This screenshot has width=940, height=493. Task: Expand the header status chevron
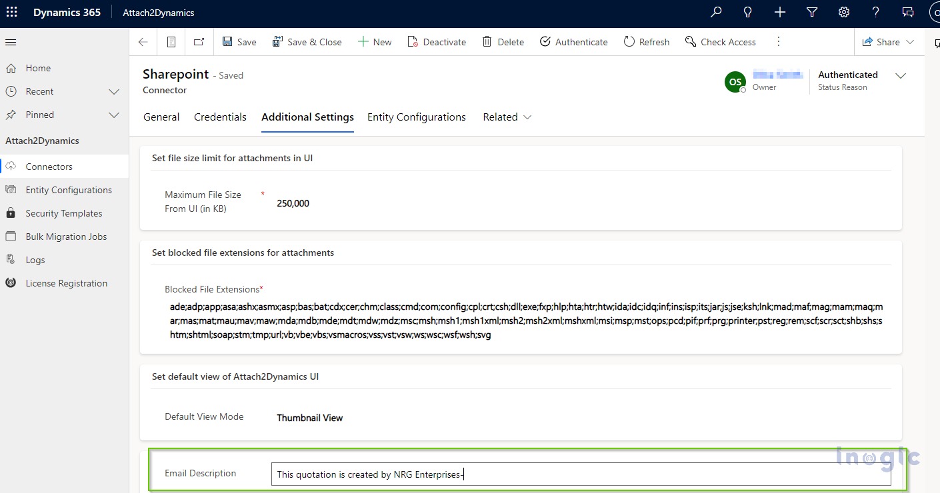click(x=901, y=76)
